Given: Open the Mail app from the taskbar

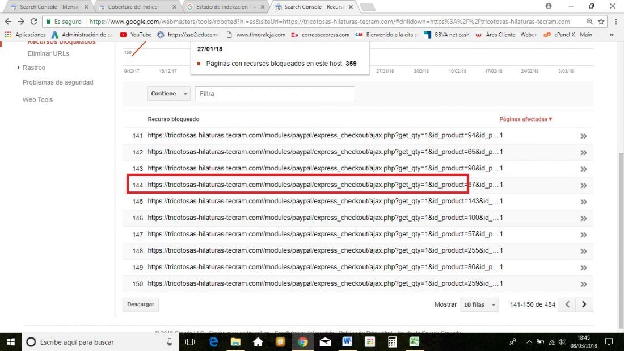Looking at the screenshot, I should [325, 342].
